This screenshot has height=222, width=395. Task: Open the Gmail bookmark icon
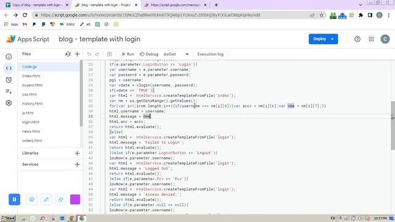(25, 25)
